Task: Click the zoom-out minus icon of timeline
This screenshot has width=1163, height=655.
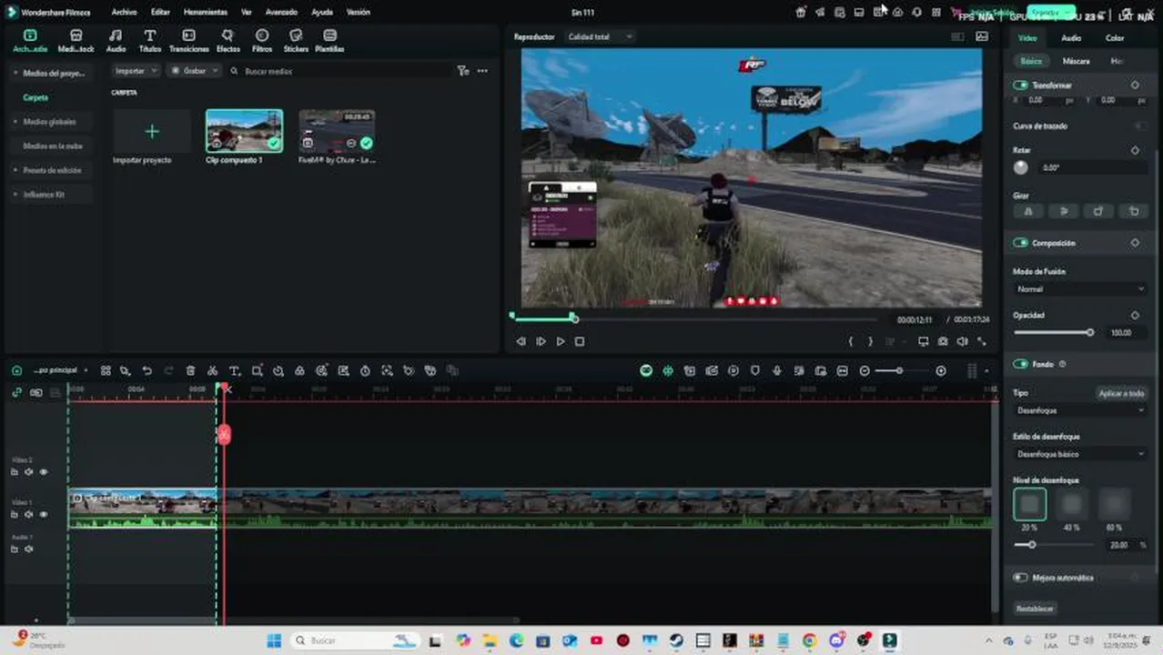Action: [x=865, y=370]
